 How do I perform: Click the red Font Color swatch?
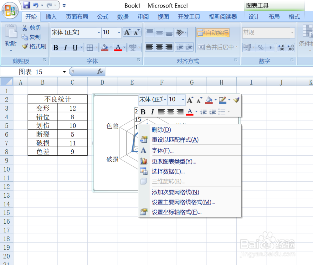[117, 48]
